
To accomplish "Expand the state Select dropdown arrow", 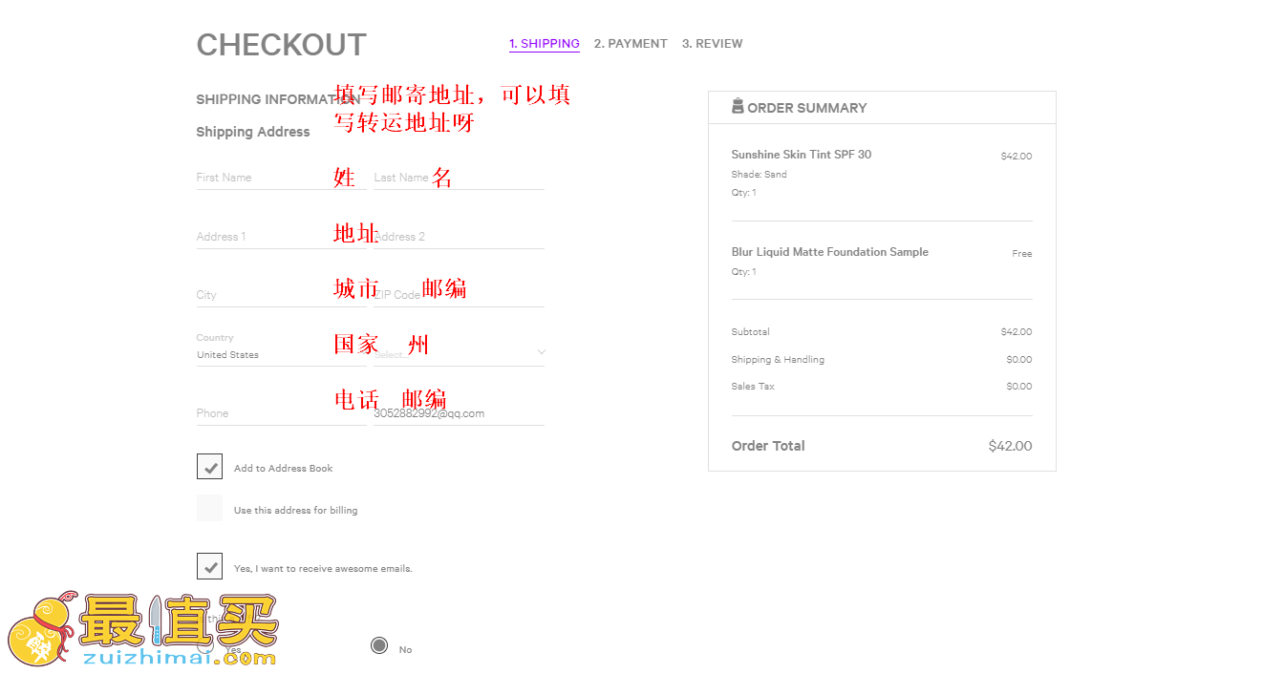I will coord(541,353).
